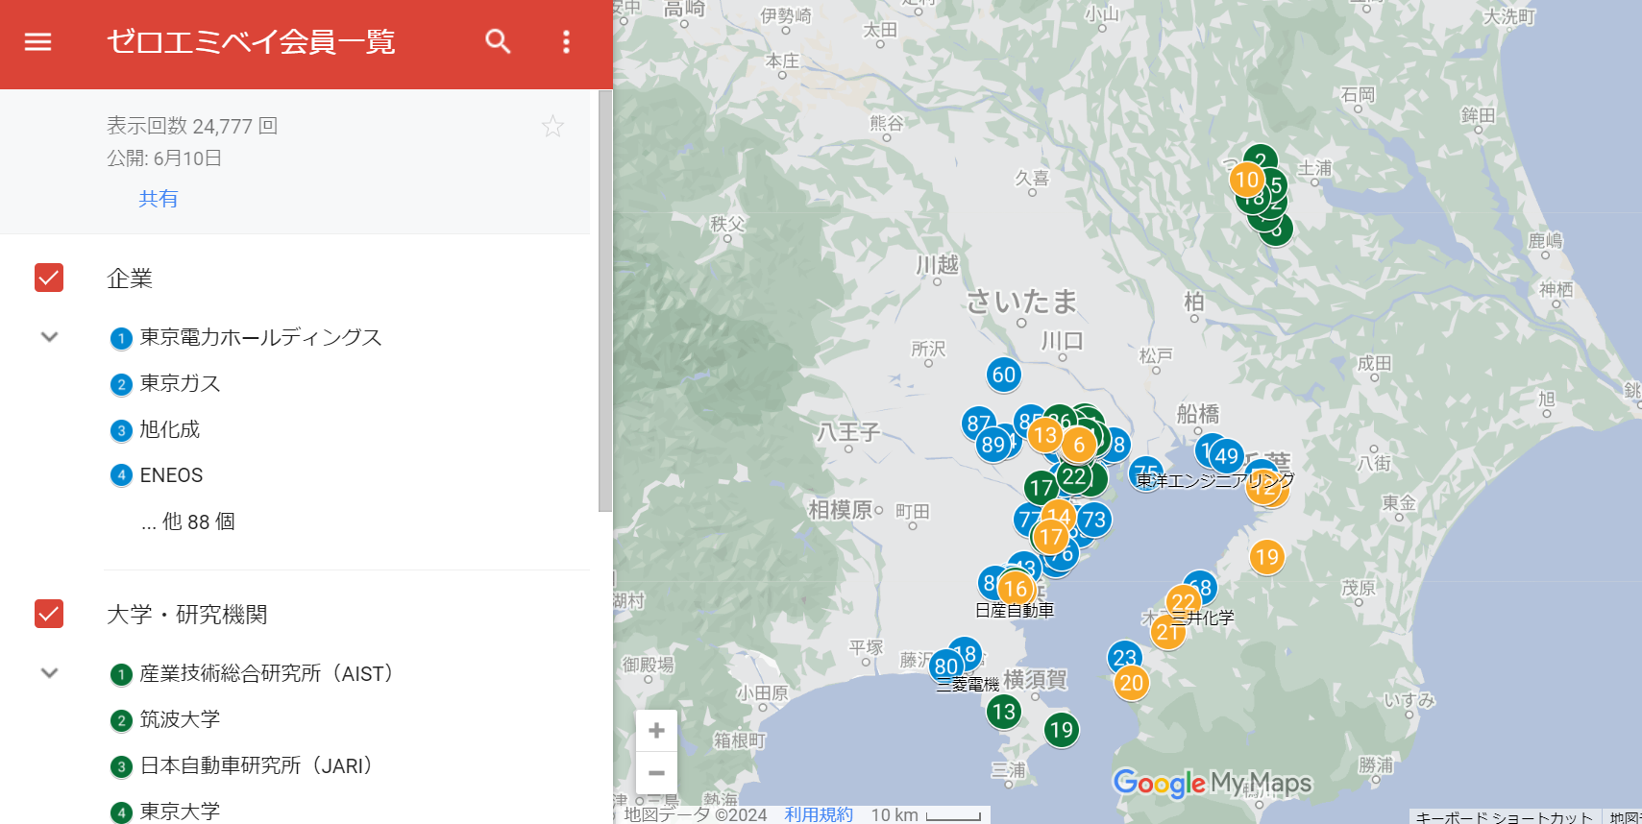Screen dimensions: 1642x824
Task: Click orange marker 20 on Boso coast
Action: pos(1132,683)
